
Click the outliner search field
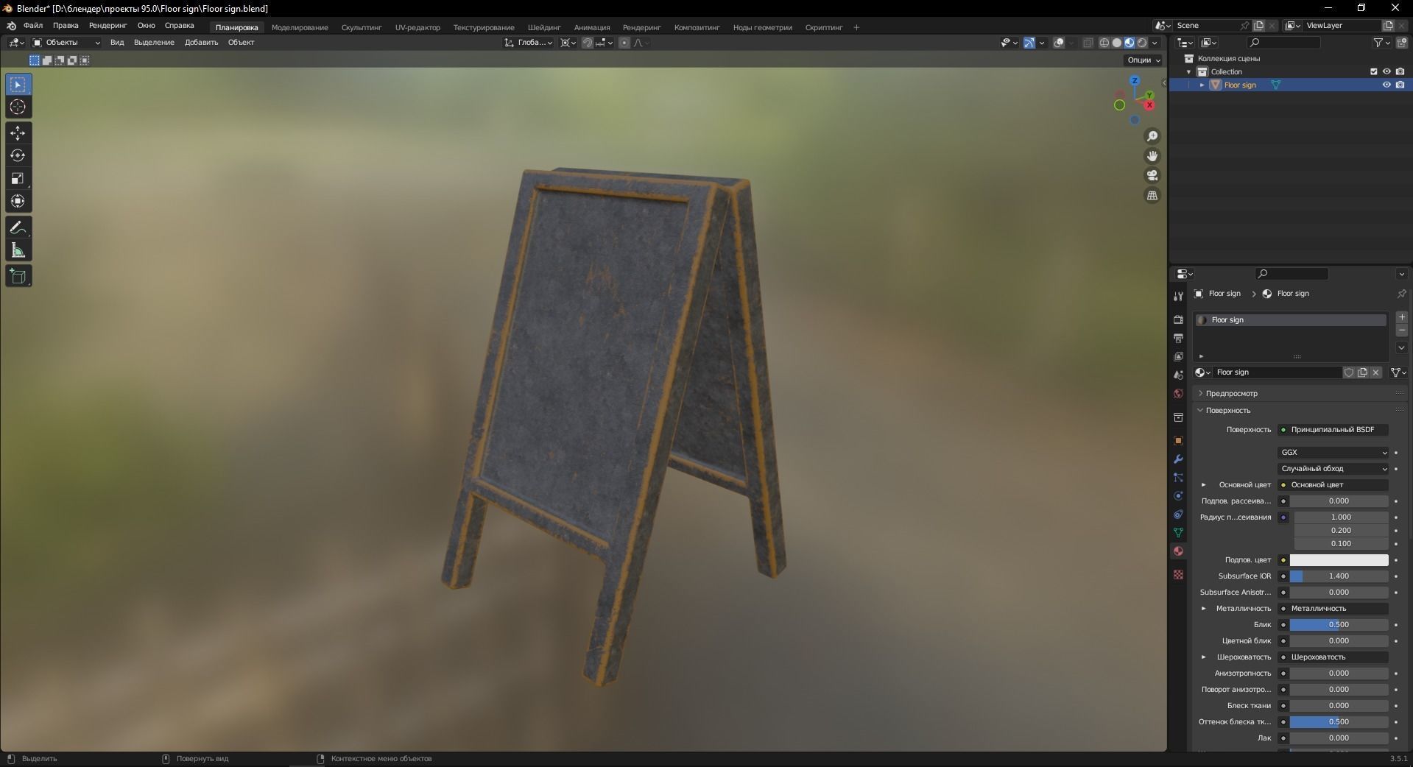(x=1283, y=43)
